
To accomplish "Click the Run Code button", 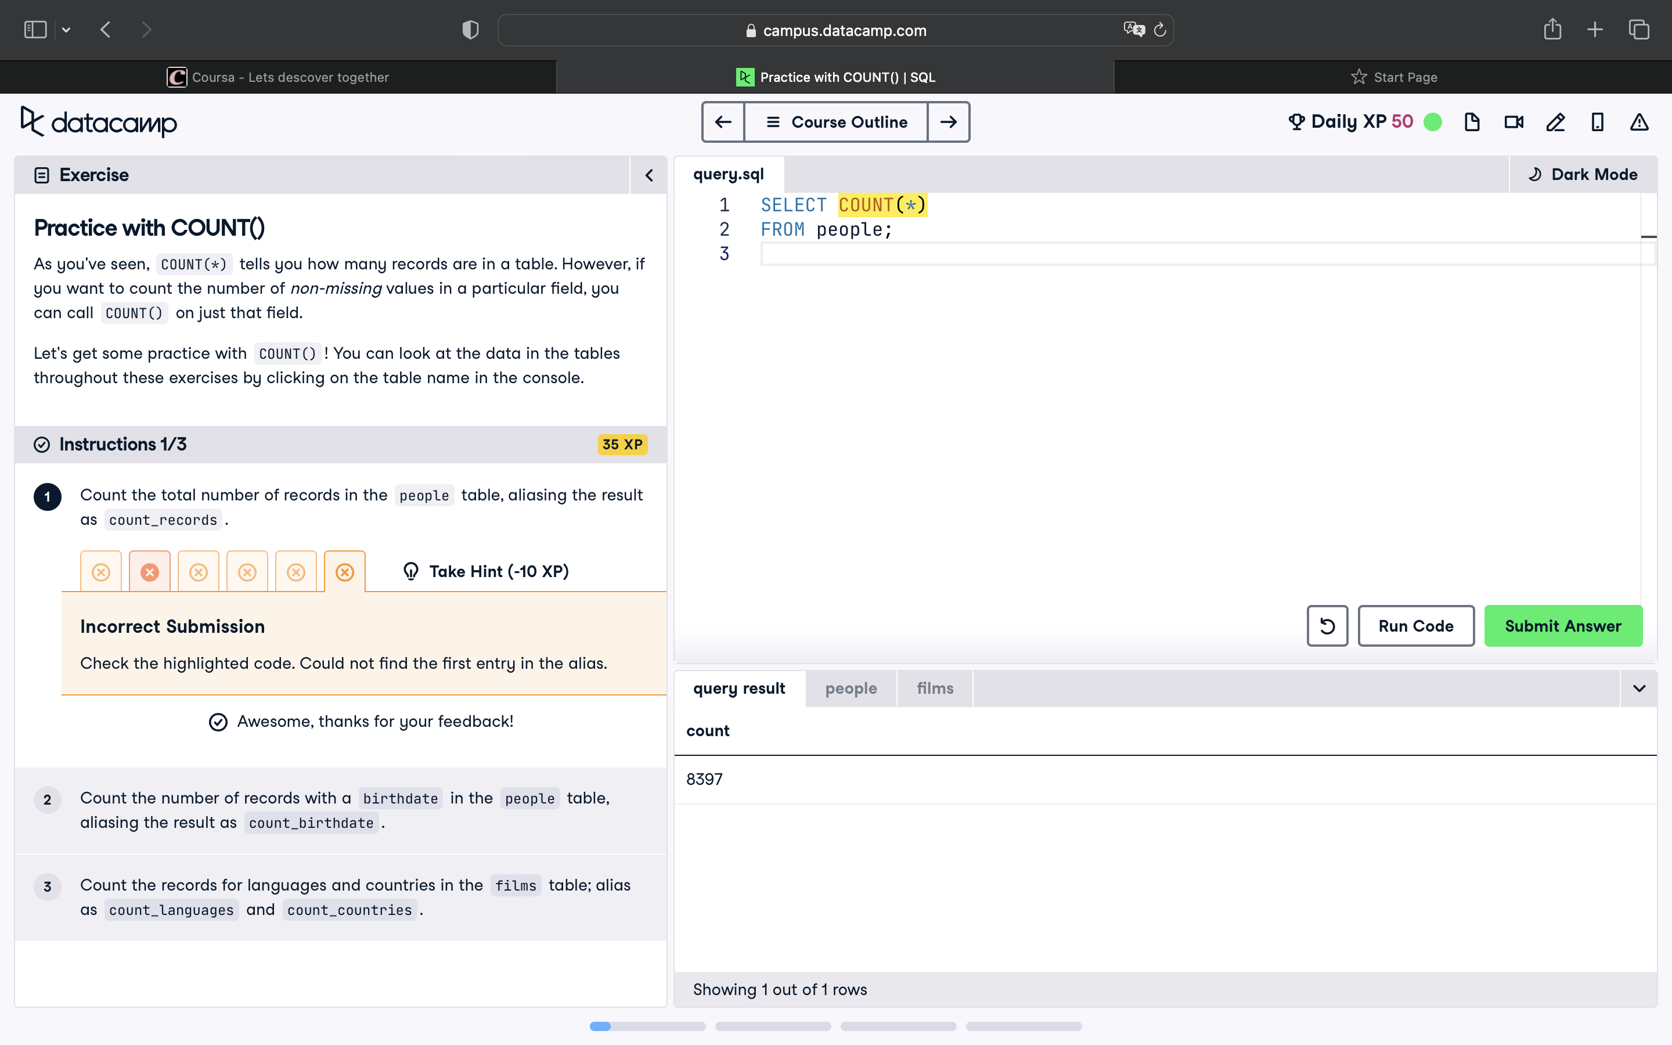I will click(x=1415, y=626).
